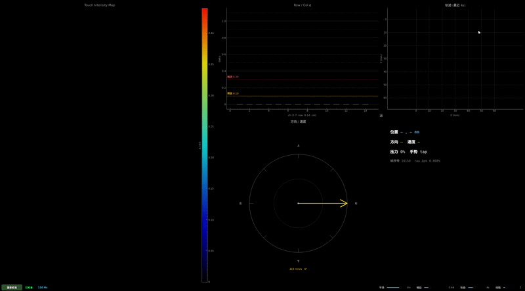Click the green status text beside recalibrate button
Screen dimensions: 525x291
(x=29, y=287)
